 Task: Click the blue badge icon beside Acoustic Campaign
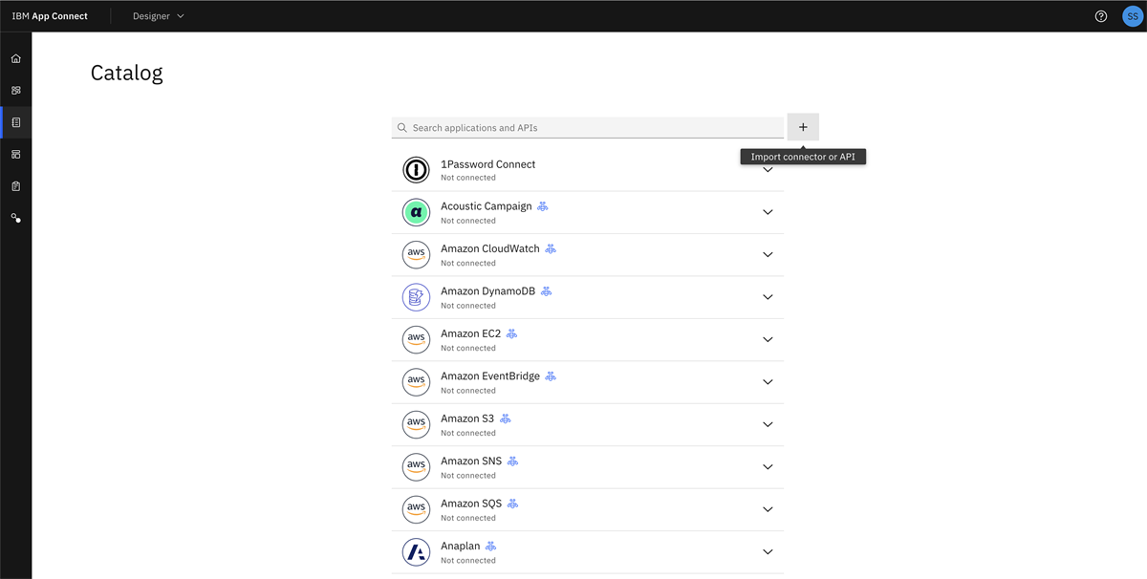click(543, 206)
